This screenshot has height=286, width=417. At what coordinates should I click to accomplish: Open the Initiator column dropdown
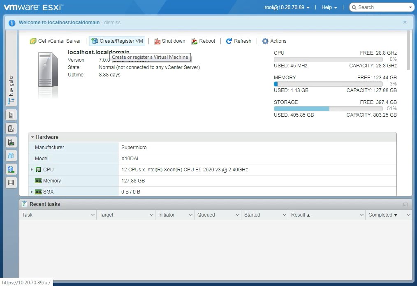click(191, 215)
